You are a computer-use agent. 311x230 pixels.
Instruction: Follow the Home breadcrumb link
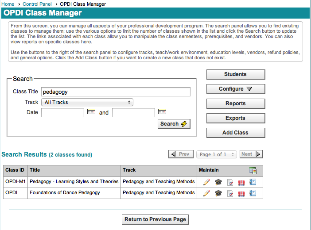(8, 4)
